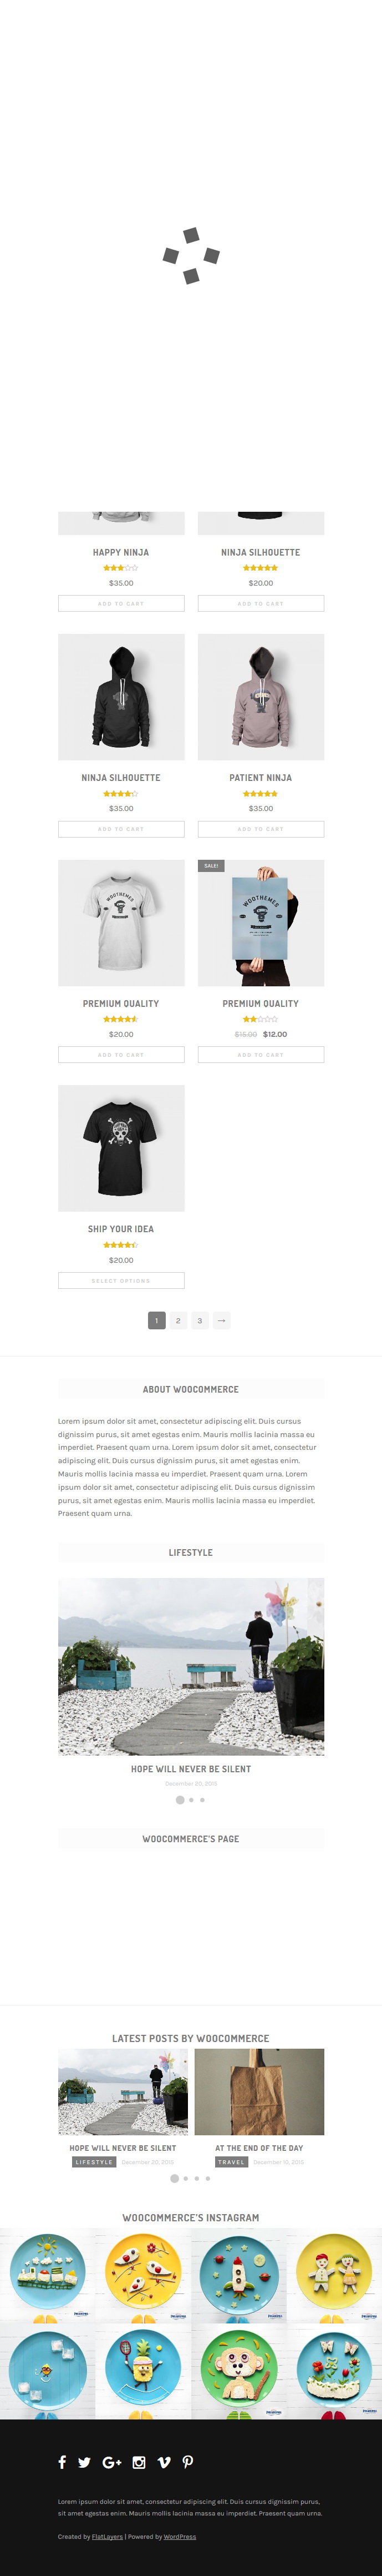Screen dimensions: 382x2576
Task: Open the Travel category tag
Action: point(232,2162)
